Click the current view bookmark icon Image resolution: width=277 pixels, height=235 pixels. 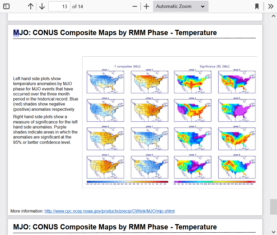pos(257,6)
